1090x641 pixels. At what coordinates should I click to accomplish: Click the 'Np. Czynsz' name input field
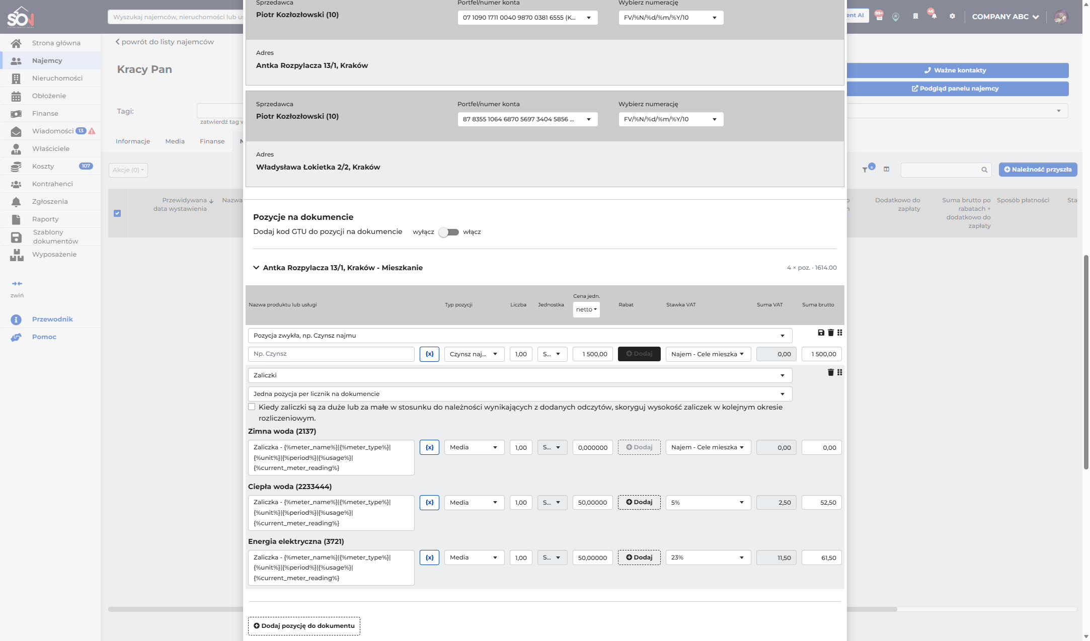[331, 354]
